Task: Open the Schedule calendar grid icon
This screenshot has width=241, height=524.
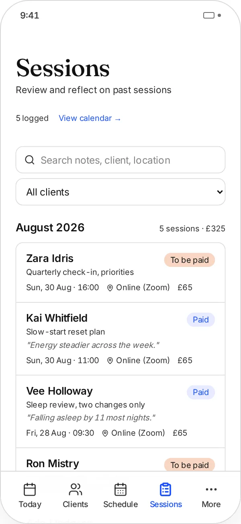Action: tap(120, 489)
